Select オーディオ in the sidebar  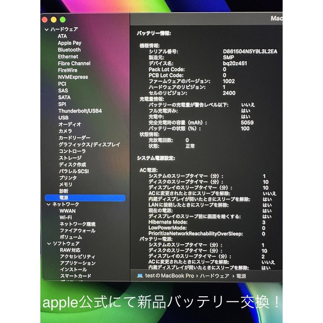[70, 125]
